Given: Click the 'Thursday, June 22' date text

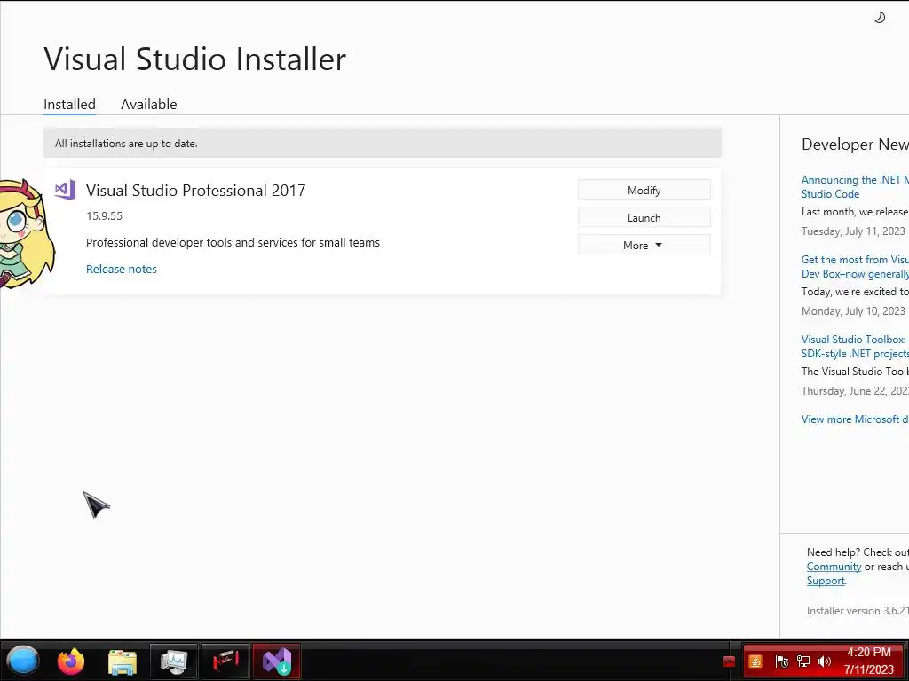Looking at the screenshot, I should point(855,391).
